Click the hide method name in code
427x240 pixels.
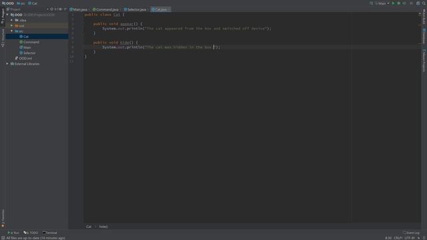(x=125, y=43)
